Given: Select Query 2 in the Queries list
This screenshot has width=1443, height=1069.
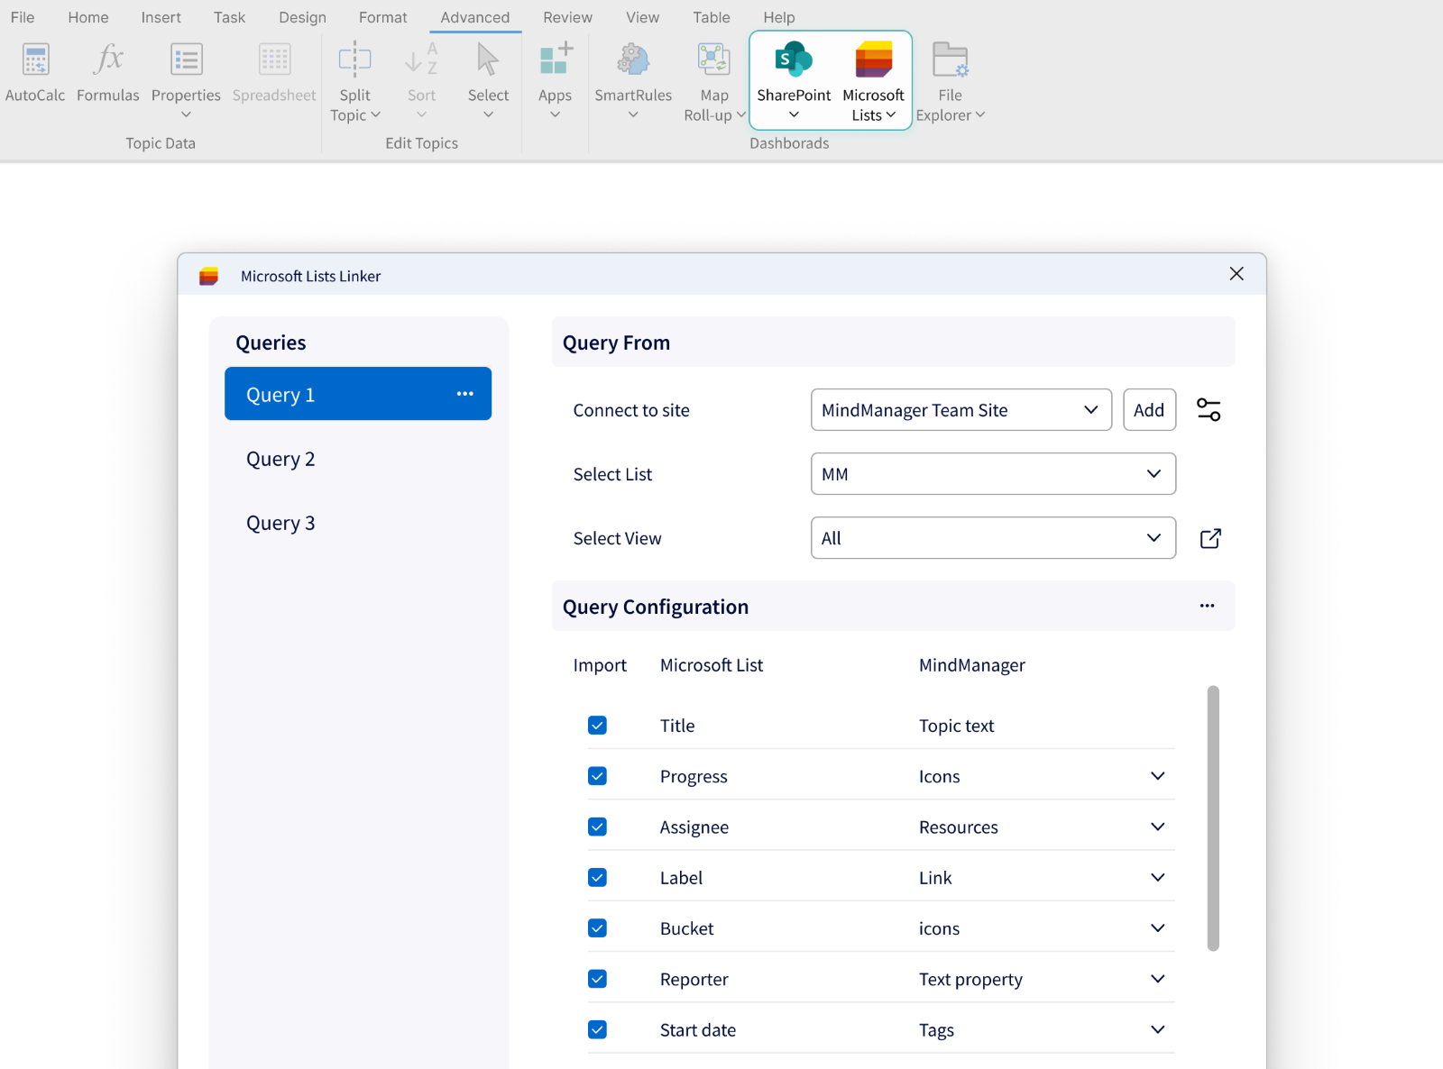Looking at the screenshot, I should coord(280,459).
